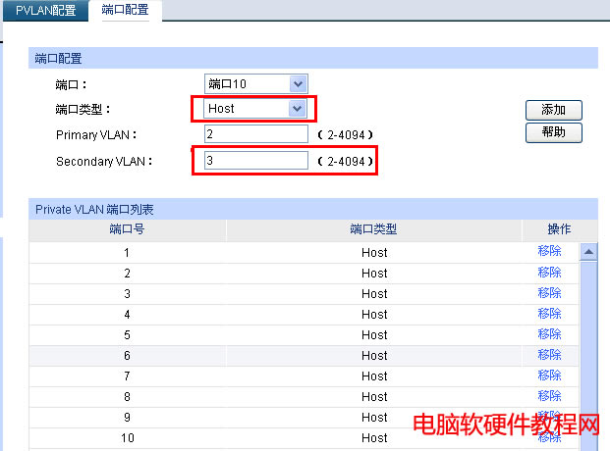Select port number 3 cell
610x451 pixels.
[x=127, y=294]
